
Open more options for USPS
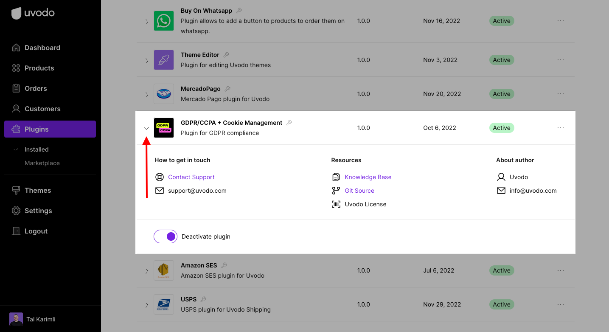561,304
